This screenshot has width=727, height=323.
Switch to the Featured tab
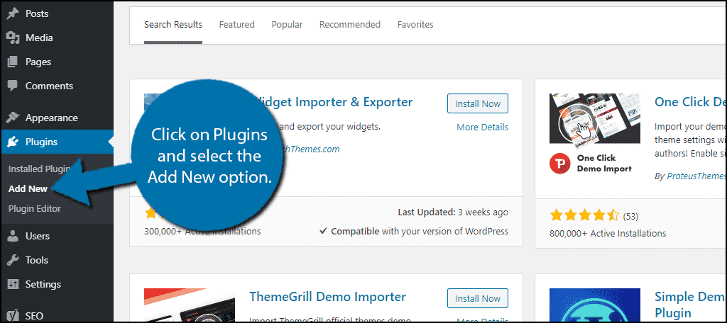tap(237, 25)
